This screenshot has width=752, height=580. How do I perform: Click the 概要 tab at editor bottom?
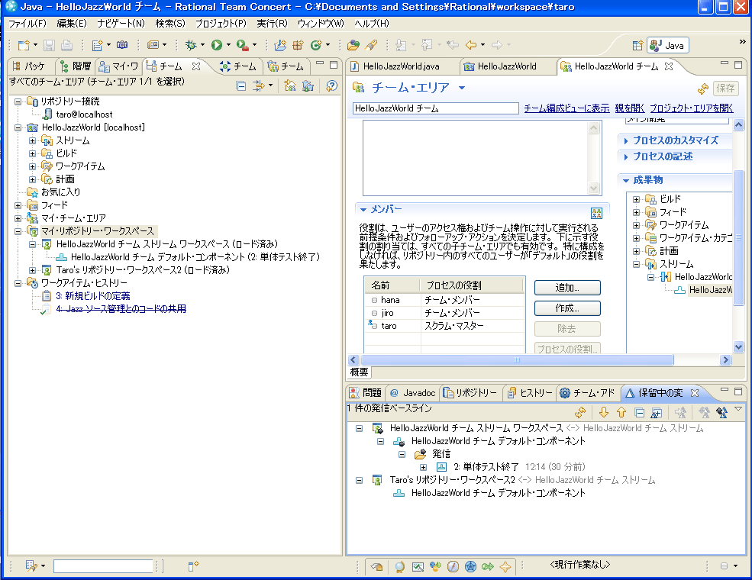click(360, 372)
